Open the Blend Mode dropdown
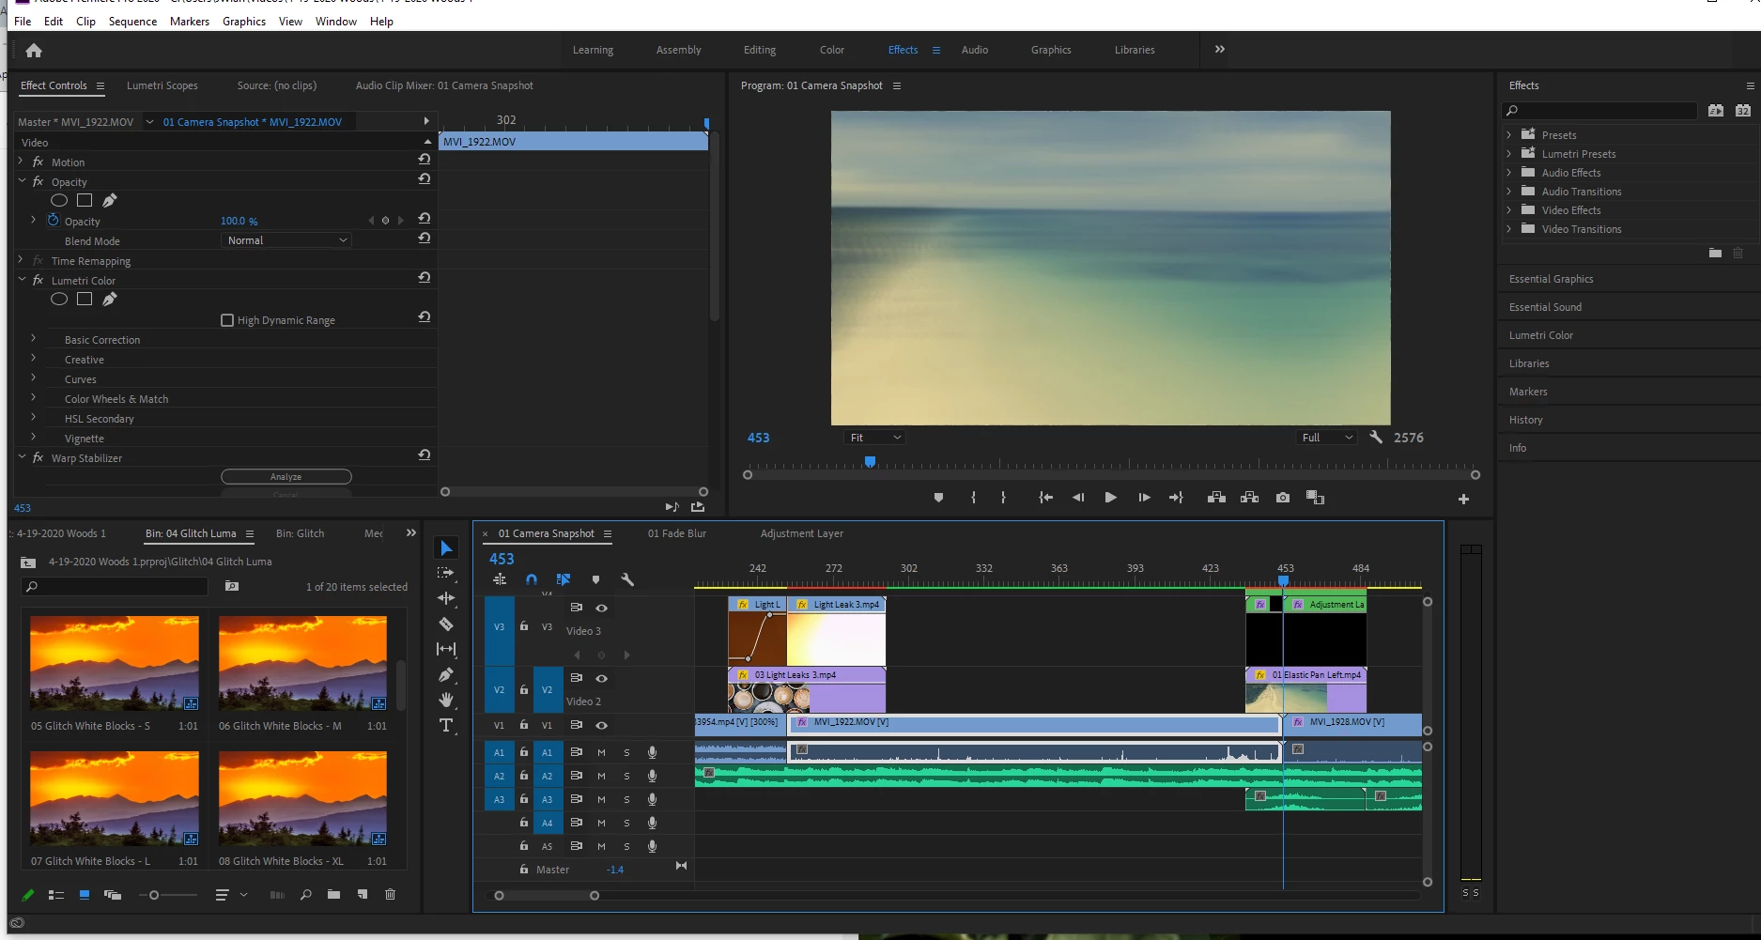1761x940 pixels. [x=286, y=240]
